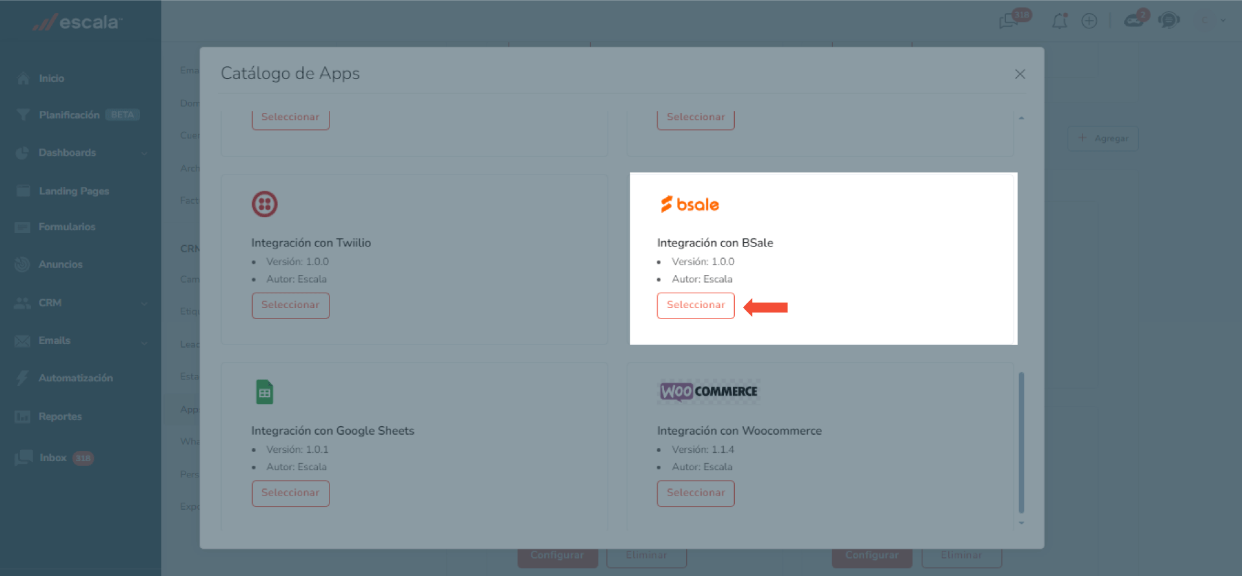Go to Automatización in sidebar

pyautogui.click(x=75, y=378)
